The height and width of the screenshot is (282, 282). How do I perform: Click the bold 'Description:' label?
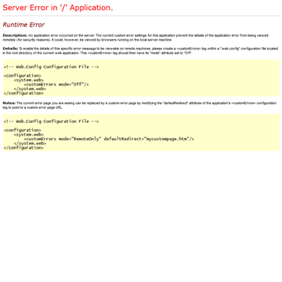[15, 35]
